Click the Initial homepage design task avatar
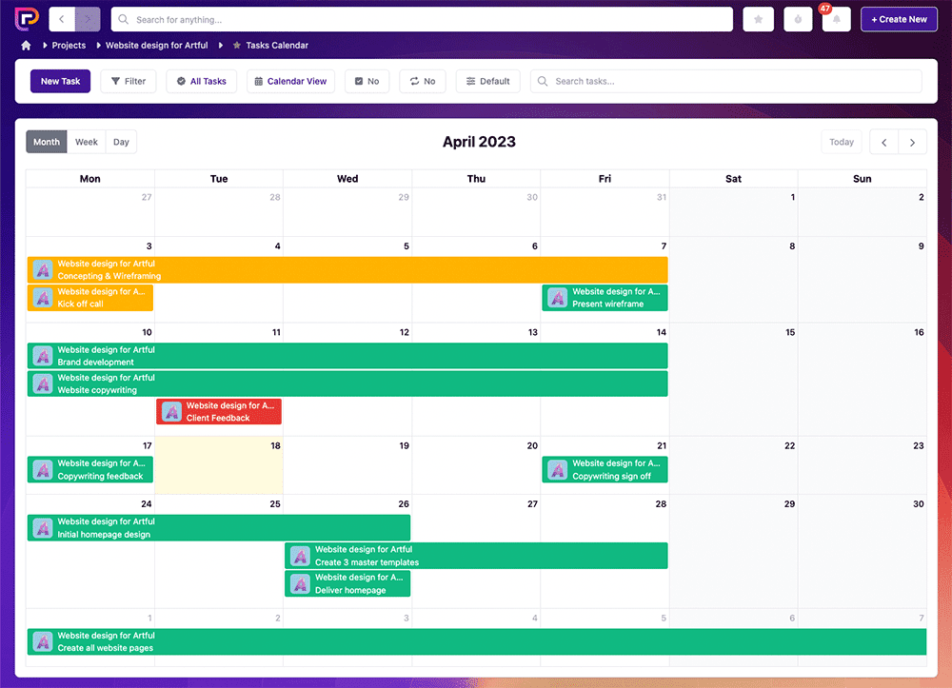This screenshot has width=952, height=688. click(43, 528)
